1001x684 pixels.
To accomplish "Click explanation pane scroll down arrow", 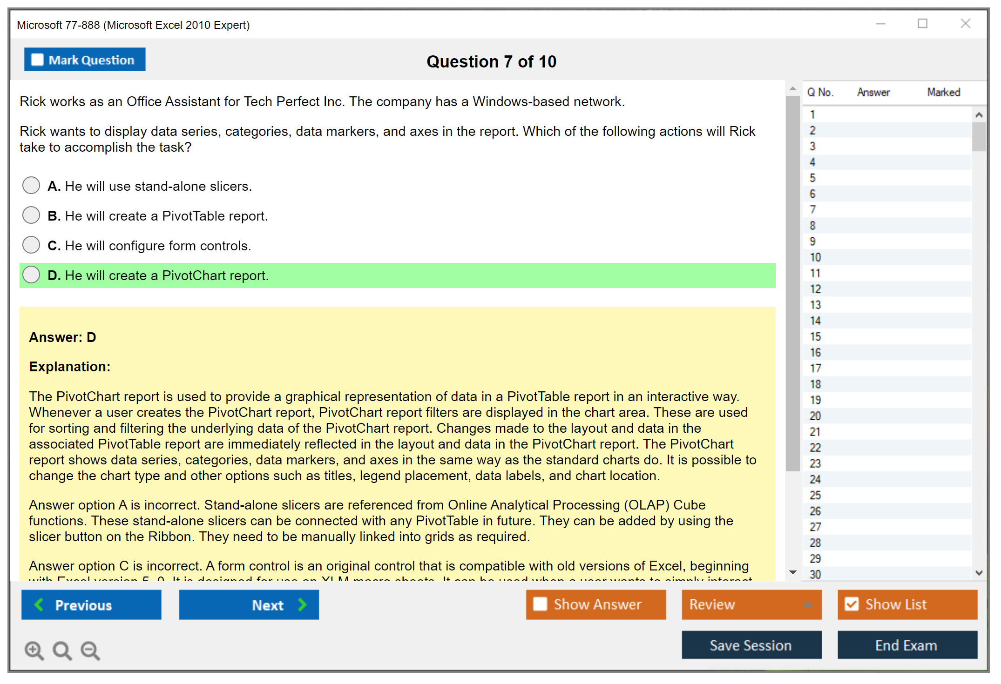I will point(793,572).
